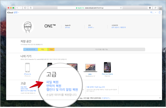The width and height of the screenshot is (166, 108).
Task: Select the iPad mini Retina device icon
Action: 107,67
